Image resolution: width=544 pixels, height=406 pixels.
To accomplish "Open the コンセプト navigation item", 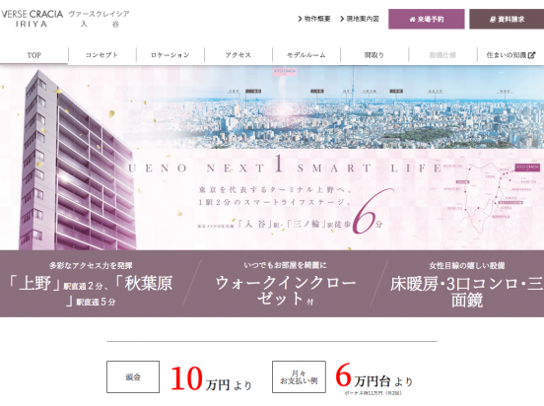I will pyautogui.click(x=102, y=55).
